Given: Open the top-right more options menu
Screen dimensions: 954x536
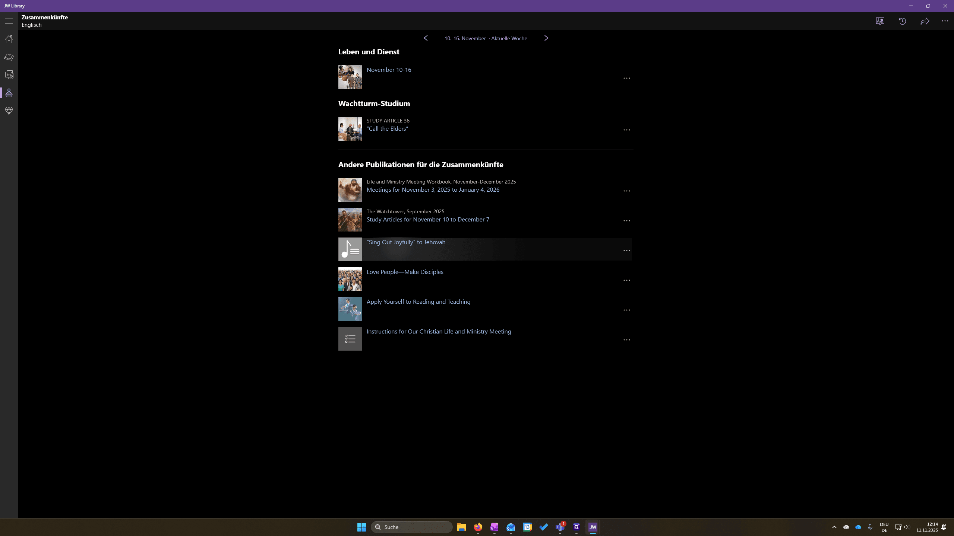Looking at the screenshot, I should [x=945, y=21].
